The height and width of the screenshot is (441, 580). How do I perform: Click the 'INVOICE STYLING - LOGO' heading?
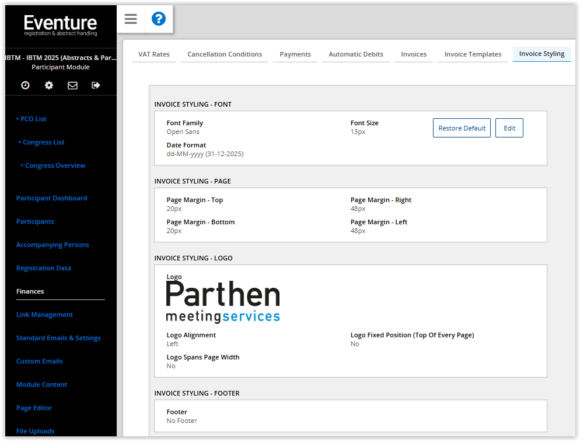[194, 258]
